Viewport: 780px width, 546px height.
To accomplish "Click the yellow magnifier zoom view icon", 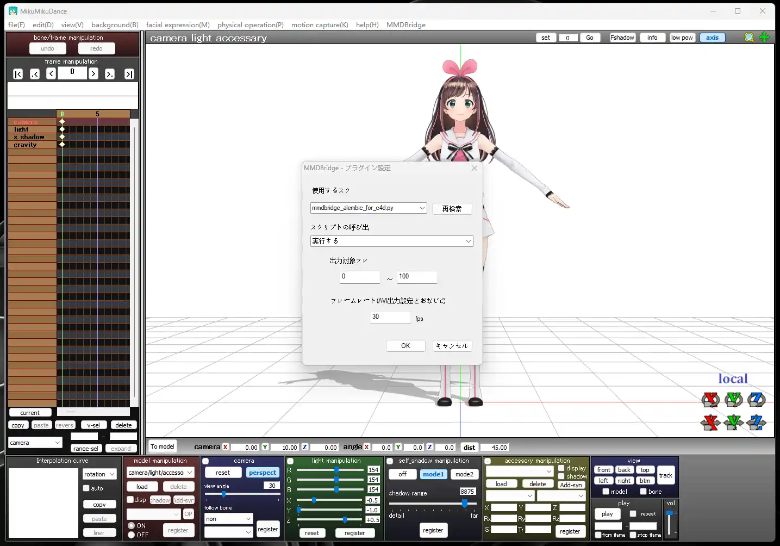I will pos(749,38).
